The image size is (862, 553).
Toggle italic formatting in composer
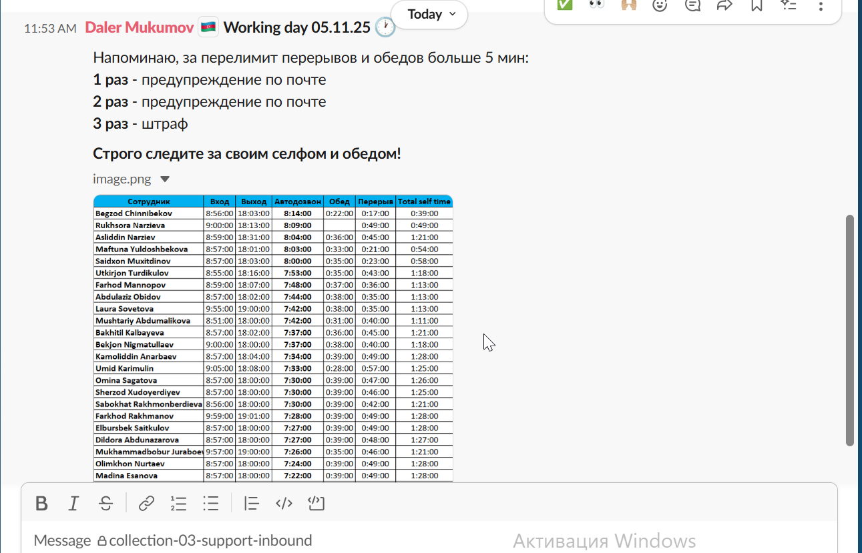click(x=73, y=504)
